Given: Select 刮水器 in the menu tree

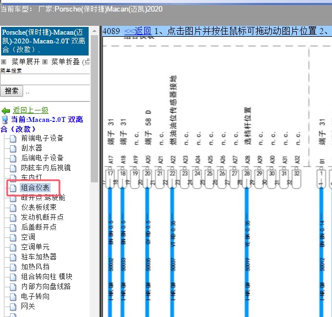Looking at the screenshot, I should pyautogui.click(x=31, y=148).
